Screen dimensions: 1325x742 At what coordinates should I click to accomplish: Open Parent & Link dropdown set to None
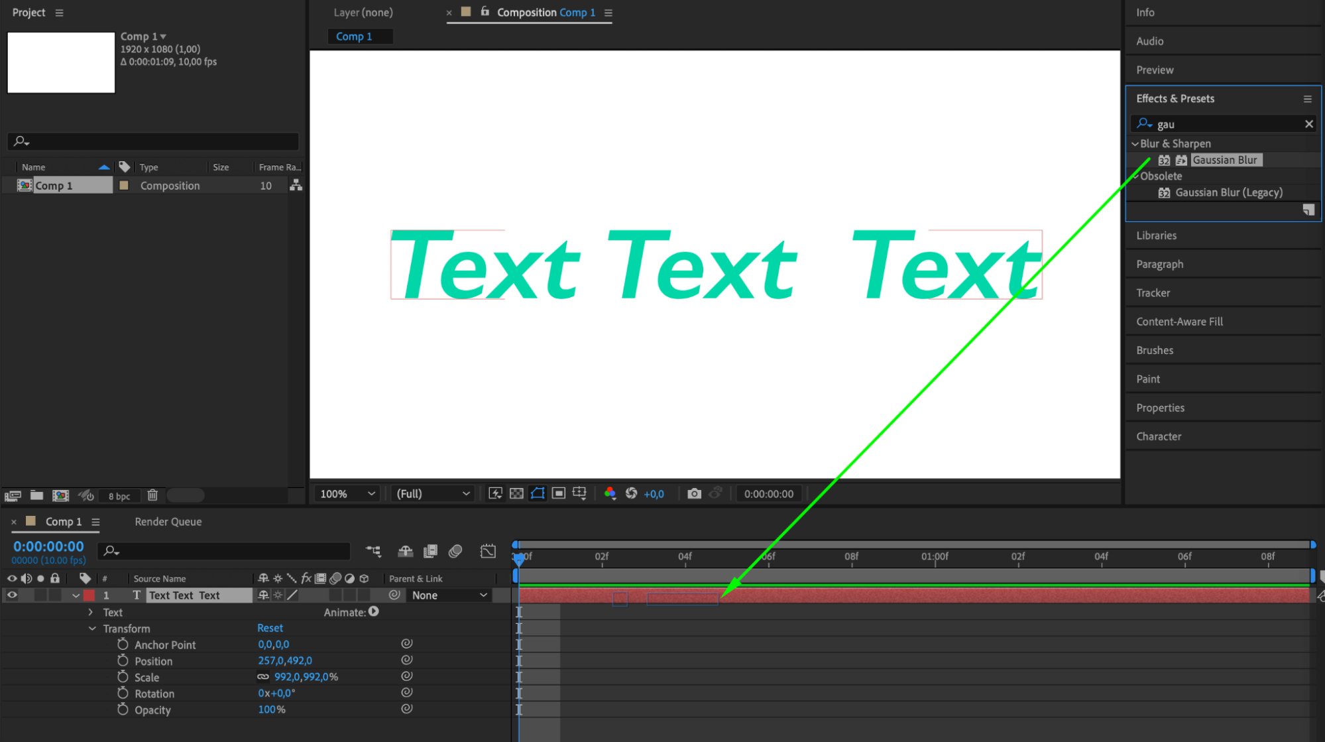[x=449, y=595]
